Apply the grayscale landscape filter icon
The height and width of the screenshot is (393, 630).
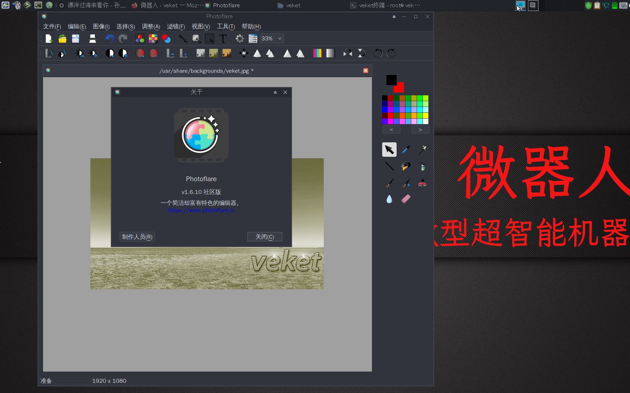click(x=200, y=53)
